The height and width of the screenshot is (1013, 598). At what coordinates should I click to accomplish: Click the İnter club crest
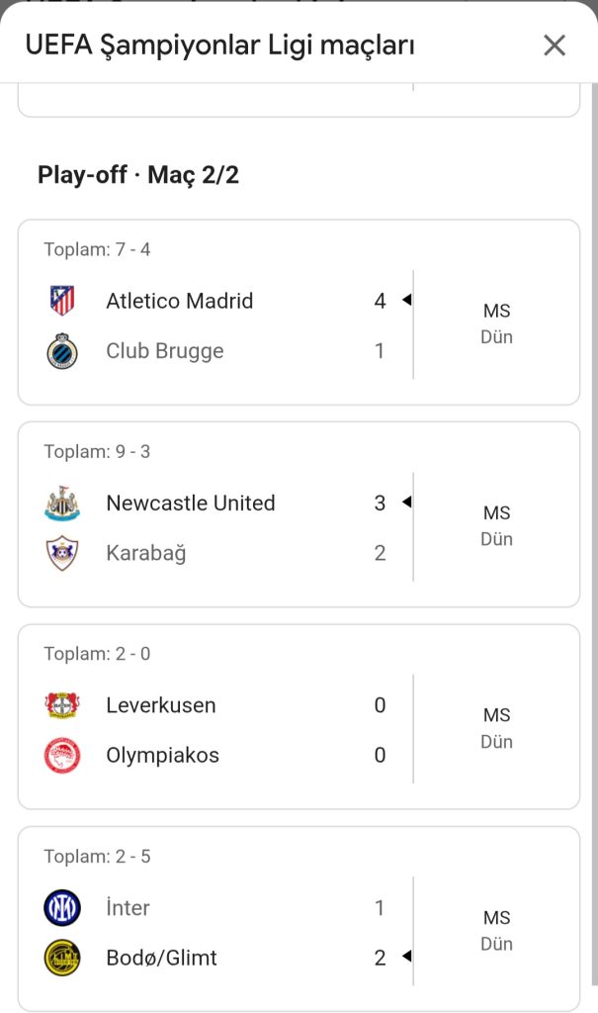[x=62, y=907]
